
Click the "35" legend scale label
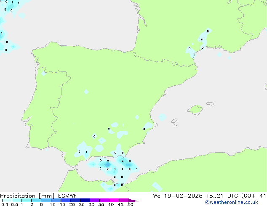point(101,204)
